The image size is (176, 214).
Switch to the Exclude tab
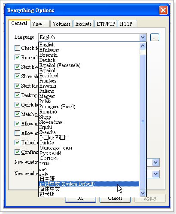tap(83, 24)
